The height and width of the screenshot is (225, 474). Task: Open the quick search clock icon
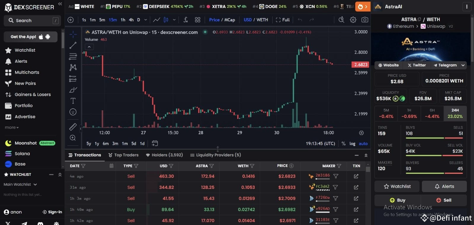(x=341, y=20)
